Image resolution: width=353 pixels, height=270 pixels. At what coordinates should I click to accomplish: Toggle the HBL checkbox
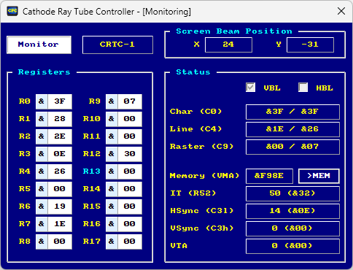pyautogui.click(x=303, y=88)
